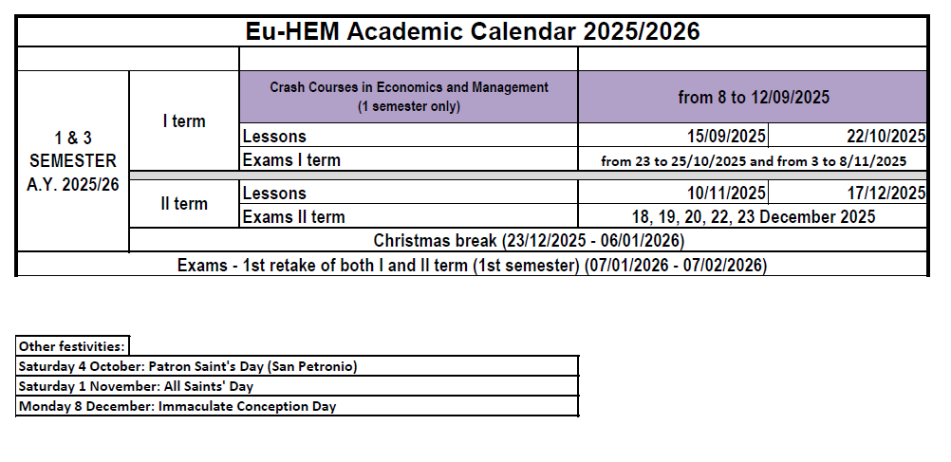Click the Eu-HEM Academic Calendar 2025/2026 title
This screenshot has width=951, height=462.
pos(472,31)
